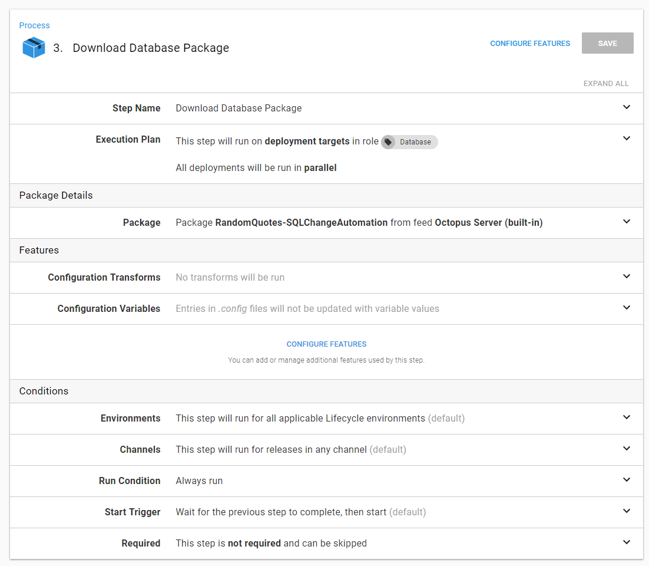649x566 pixels.
Task: Click the blue package step icon
Action: click(34, 48)
